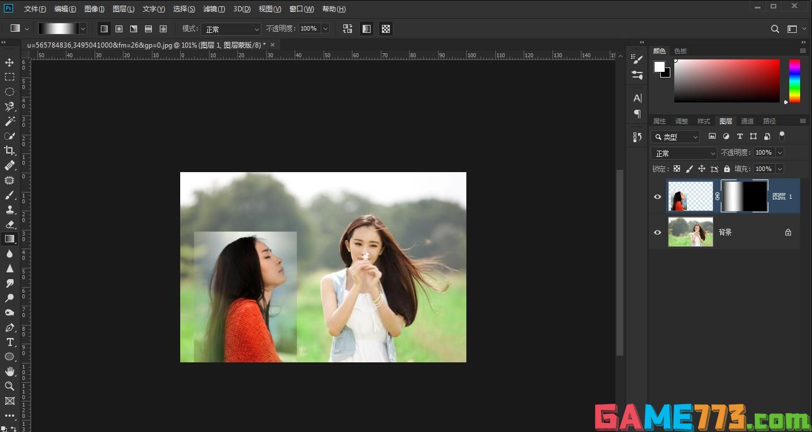Open layer 不透明度 dropdown arrow

[x=780, y=152]
